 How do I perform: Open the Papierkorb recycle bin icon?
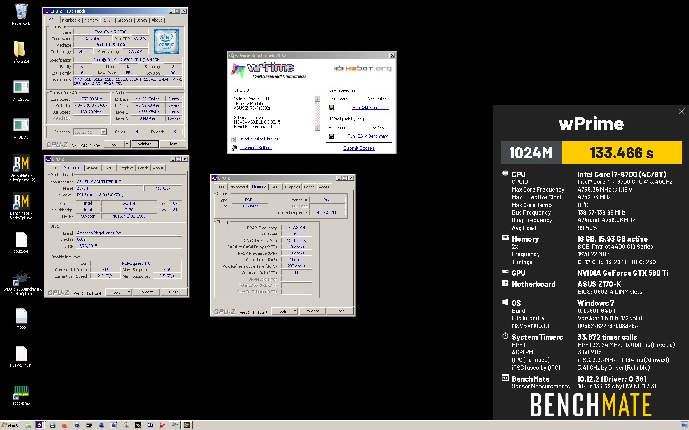21,11
